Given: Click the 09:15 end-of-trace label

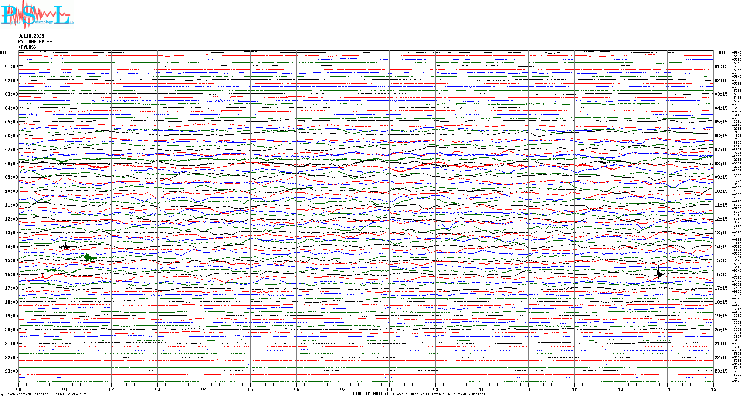Looking at the screenshot, I should (721, 177).
